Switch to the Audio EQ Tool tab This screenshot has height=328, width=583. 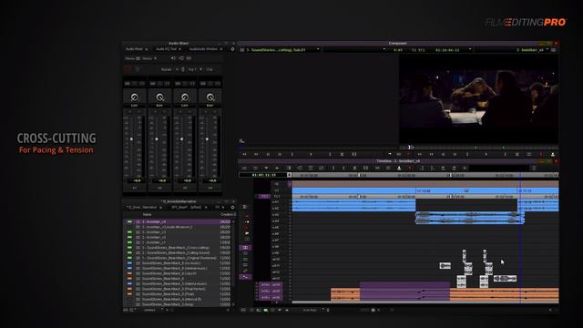[166, 49]
